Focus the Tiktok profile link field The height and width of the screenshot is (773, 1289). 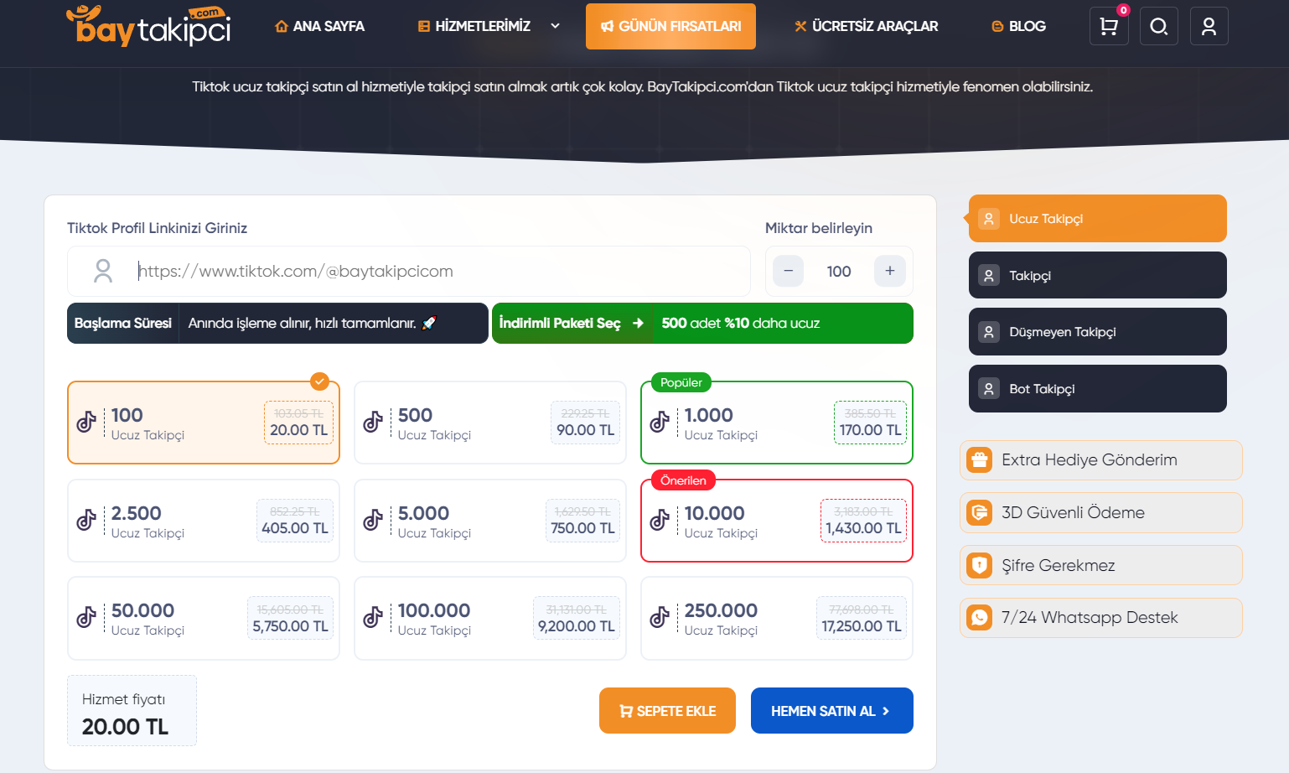[x=409, y=271]
